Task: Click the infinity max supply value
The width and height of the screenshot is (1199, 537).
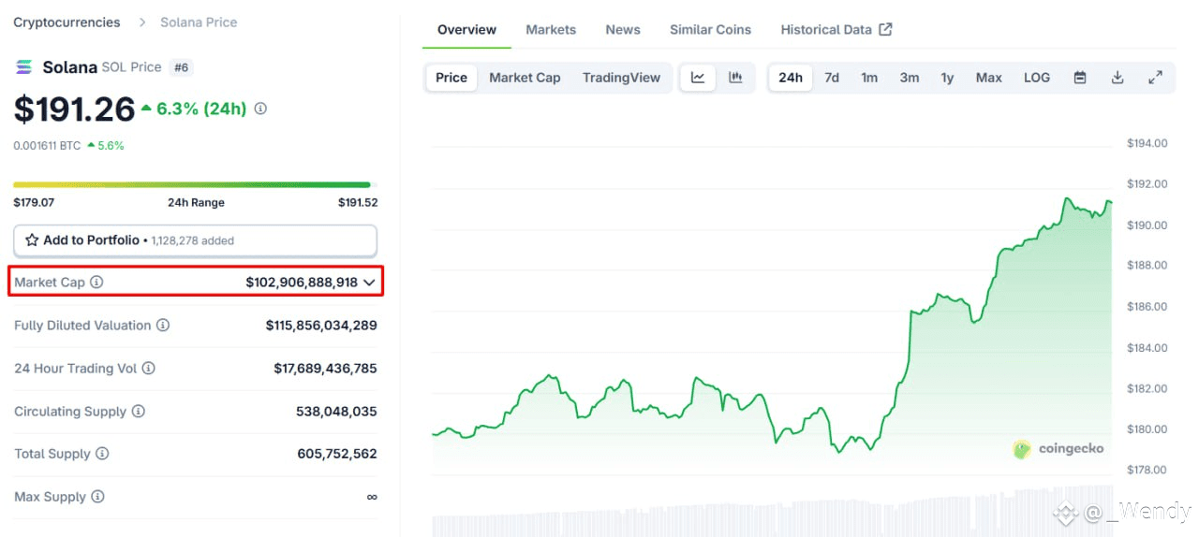Action: pyautogui.click(x=372, y=497)
